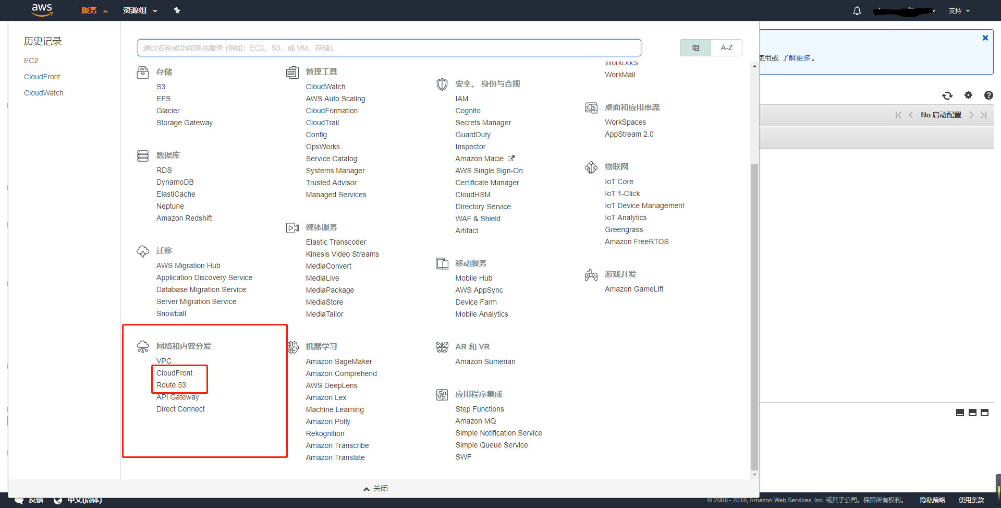The width and height of the screenshot is (1001, 508).
Task: Follow the 了解更多 learn more link
Action: [x=796, y=58]
